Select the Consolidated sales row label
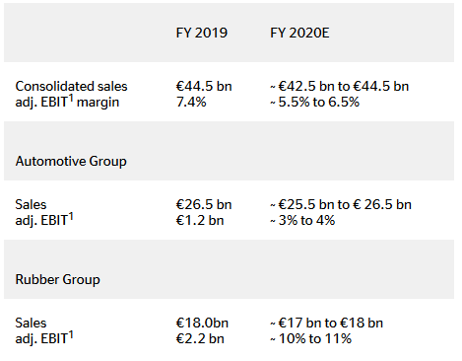The height and width of the screenshot is (361, 462). (71, 86)
